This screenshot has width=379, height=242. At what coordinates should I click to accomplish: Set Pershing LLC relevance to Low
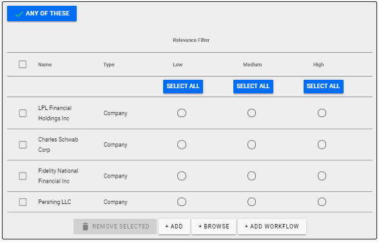tap(182, 201)
